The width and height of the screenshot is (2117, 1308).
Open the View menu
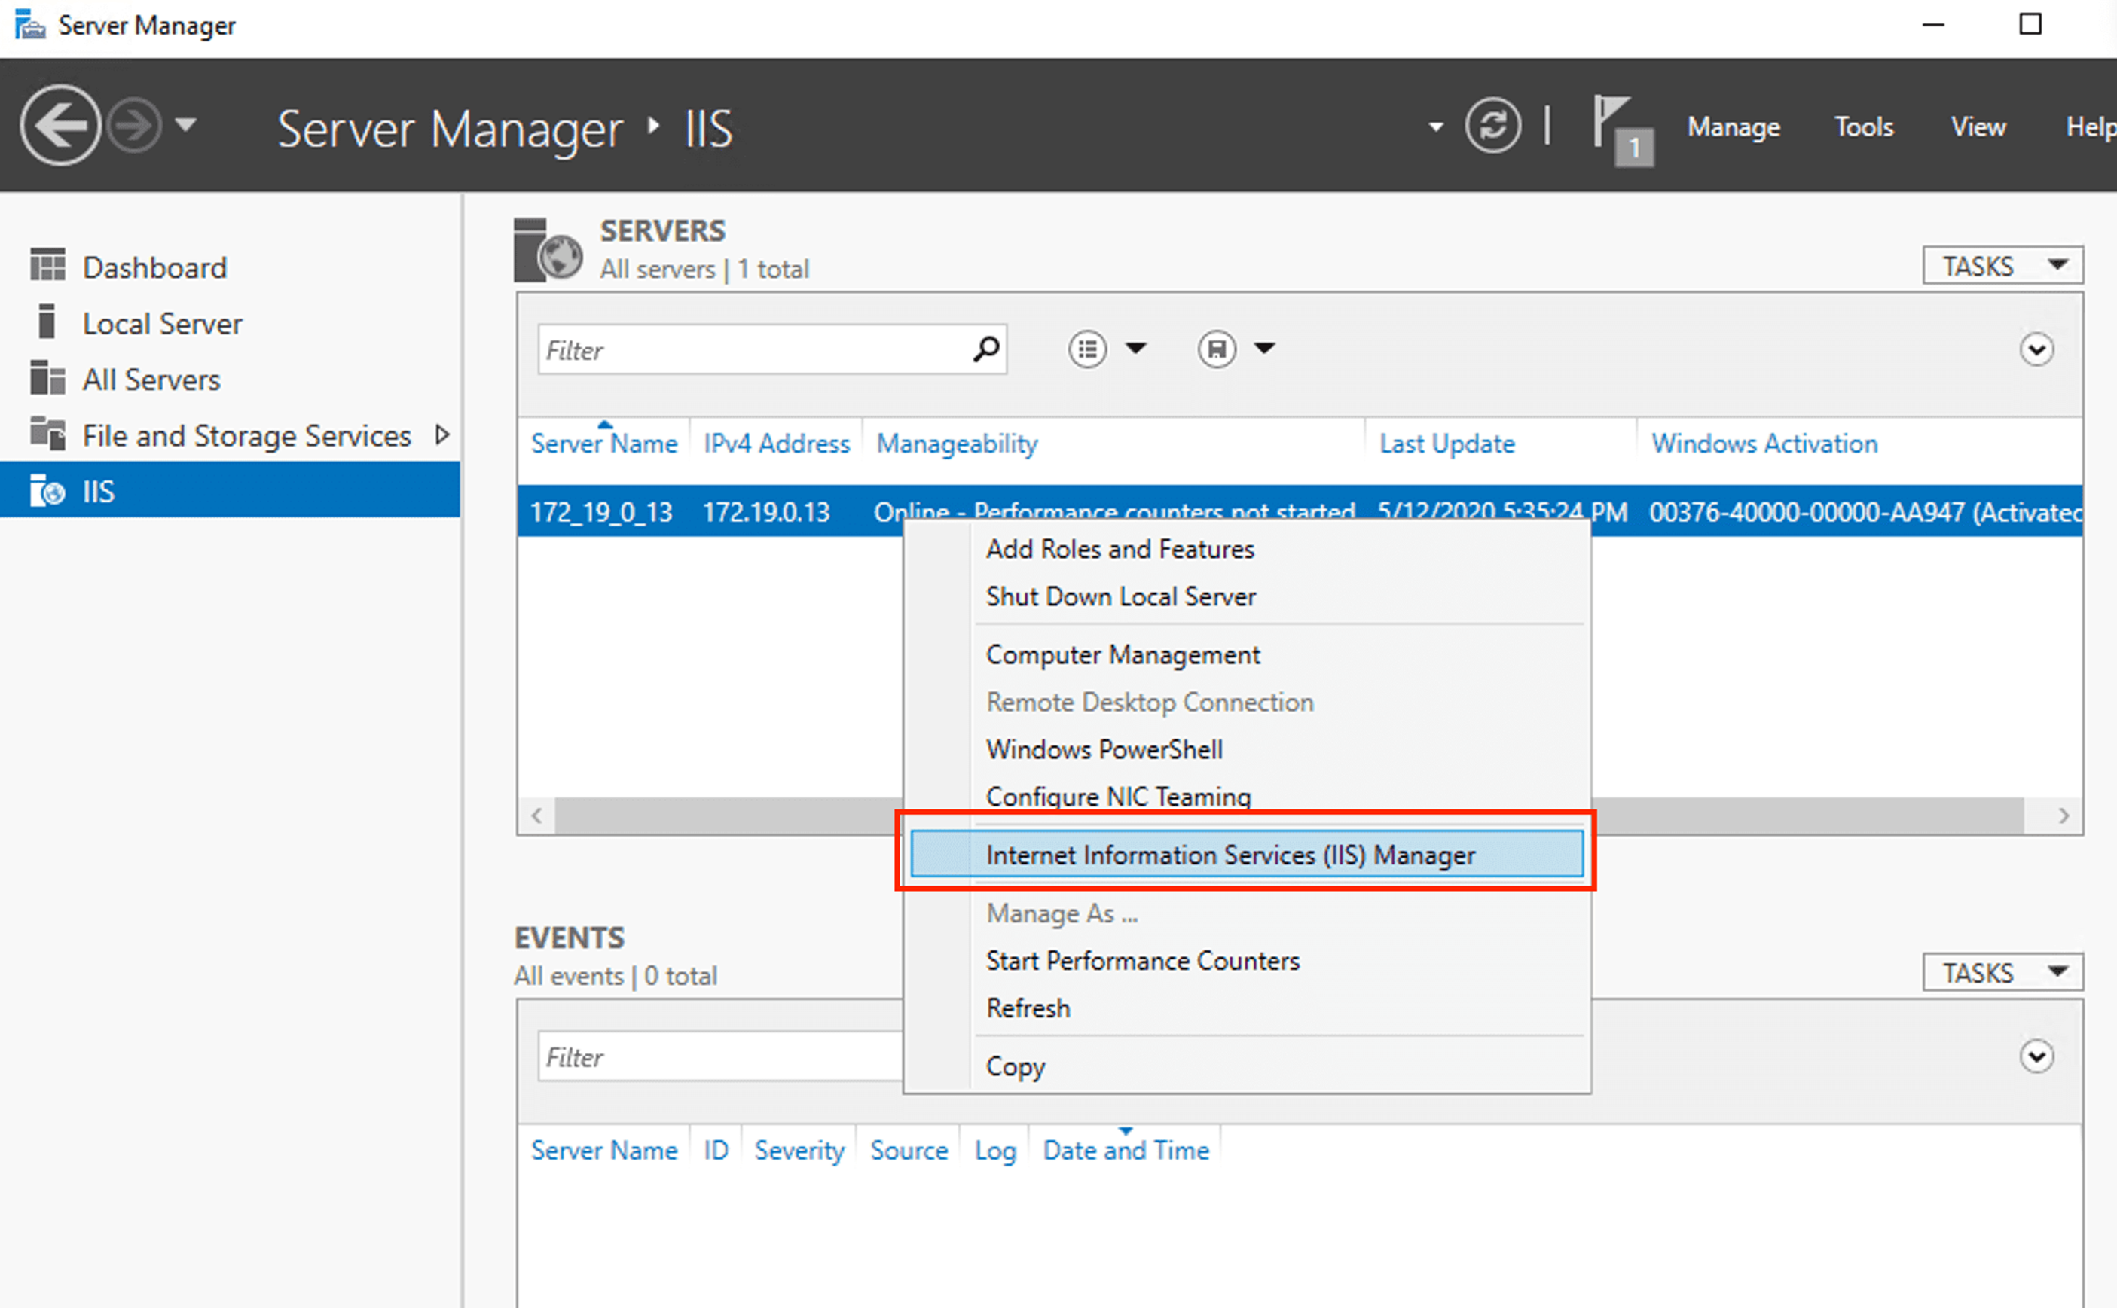coord(1978,127)
